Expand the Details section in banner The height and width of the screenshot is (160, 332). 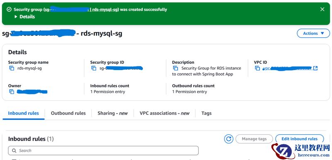pos(25,17)
